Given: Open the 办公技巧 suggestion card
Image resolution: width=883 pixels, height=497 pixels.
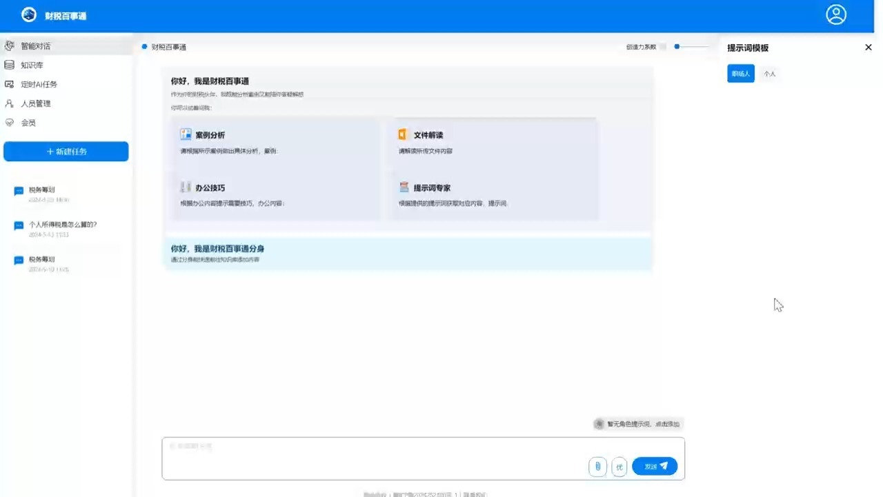Looking at the screenshot, I should [x=275, y=194].
